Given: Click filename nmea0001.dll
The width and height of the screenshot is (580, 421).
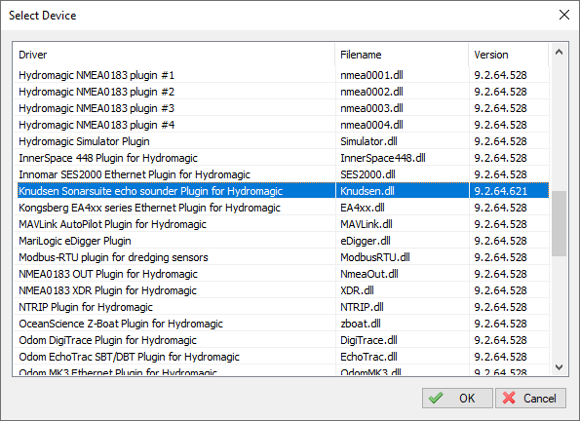Looking at the screenshot, I should tap(371, 75).
